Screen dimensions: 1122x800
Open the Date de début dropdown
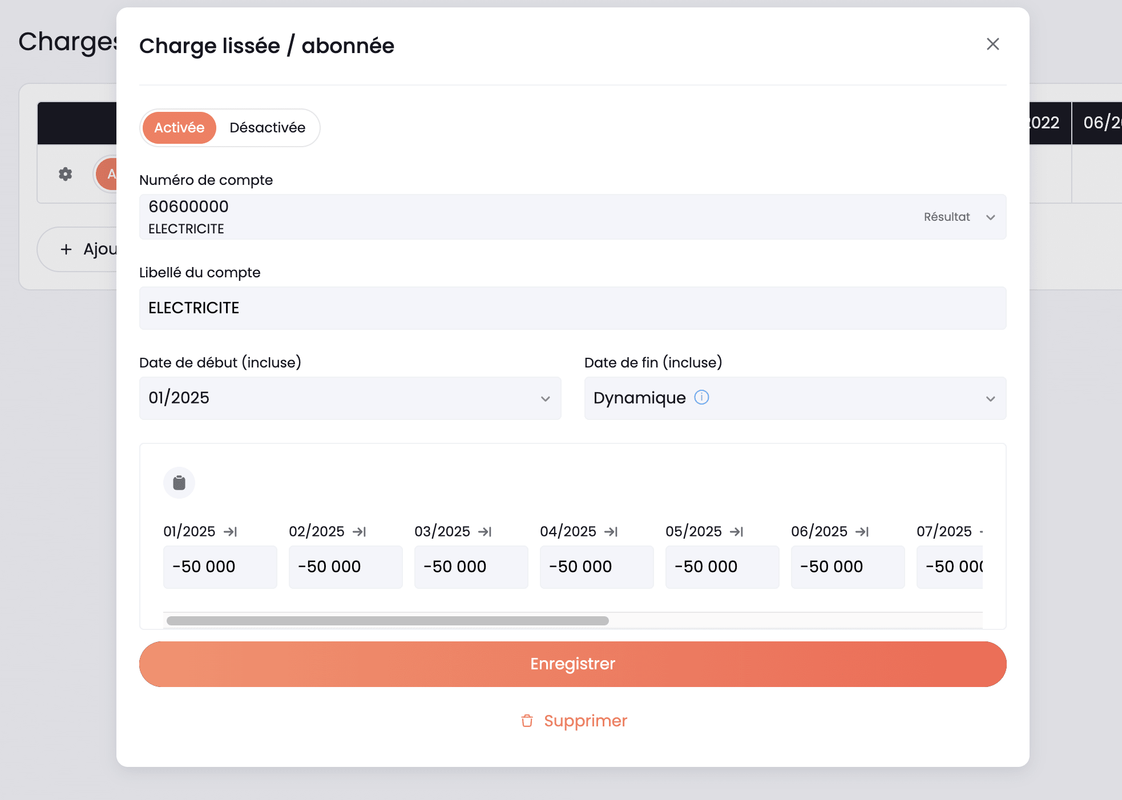coord(350,398)
